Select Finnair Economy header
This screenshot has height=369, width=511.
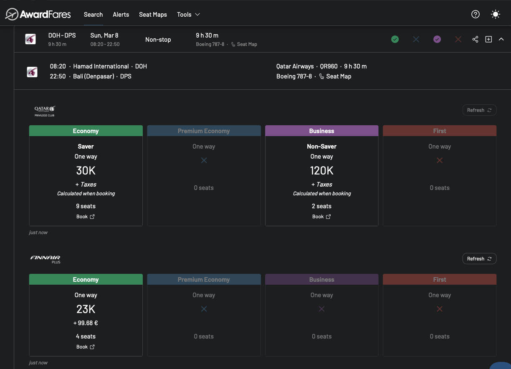coord(86,279)
